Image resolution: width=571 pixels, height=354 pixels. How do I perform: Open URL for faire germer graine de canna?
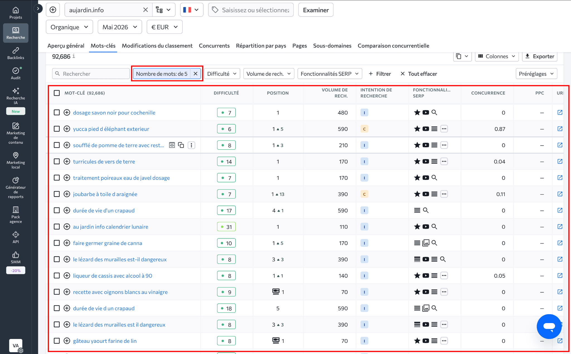(560, 243)
